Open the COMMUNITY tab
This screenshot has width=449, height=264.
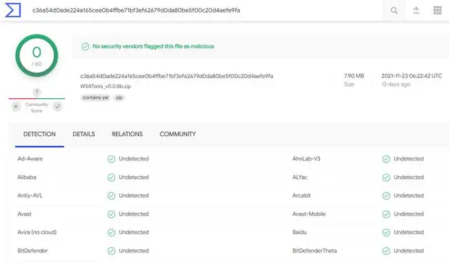point(178,134)
